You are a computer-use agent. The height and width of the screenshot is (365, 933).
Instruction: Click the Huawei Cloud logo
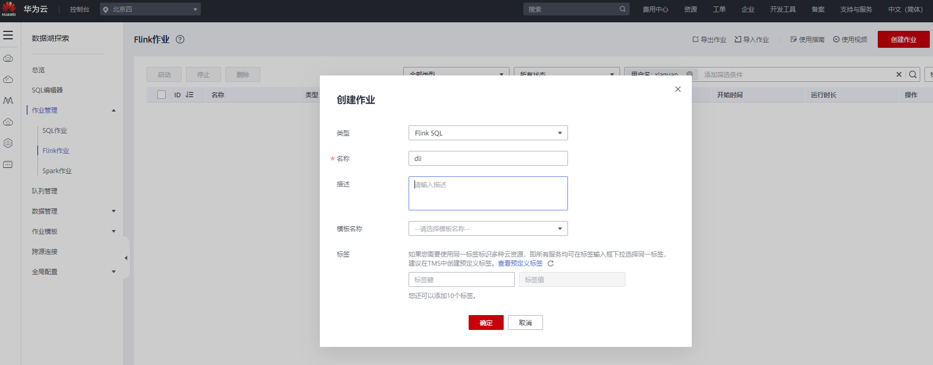9,9
